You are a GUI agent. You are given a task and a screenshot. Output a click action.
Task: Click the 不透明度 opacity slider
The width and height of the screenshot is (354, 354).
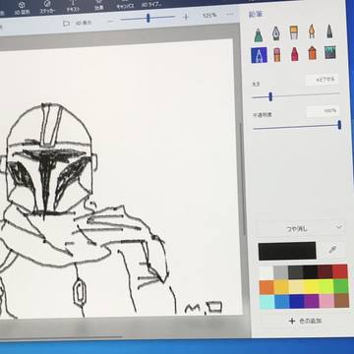pyautogui.click(x=297, y=127)
